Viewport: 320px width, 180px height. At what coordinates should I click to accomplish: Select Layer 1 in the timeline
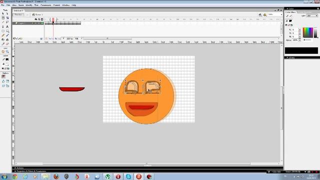28,23
